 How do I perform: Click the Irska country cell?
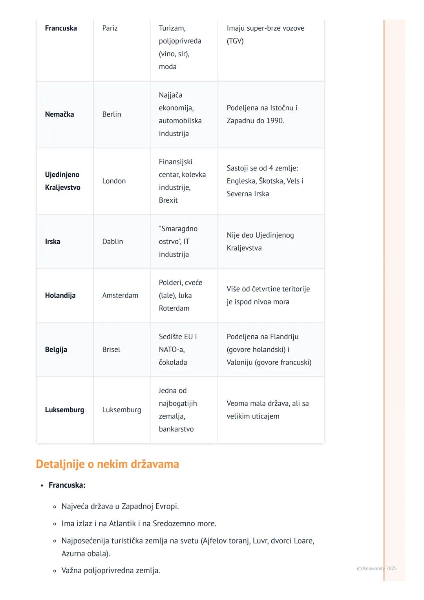(53, 241)
